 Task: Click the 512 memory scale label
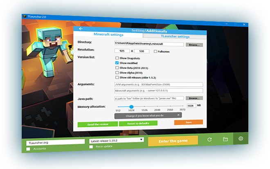point(118,110)
